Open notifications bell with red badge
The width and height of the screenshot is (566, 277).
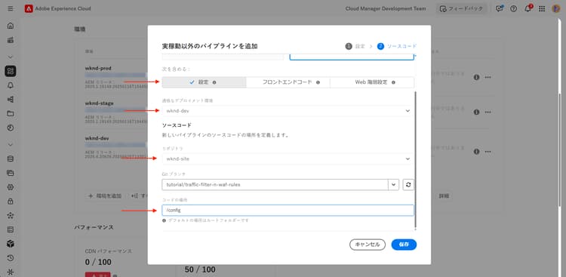[x=528, y=8]
